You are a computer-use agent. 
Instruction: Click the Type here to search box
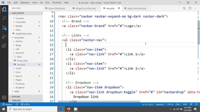coord(32,109)
